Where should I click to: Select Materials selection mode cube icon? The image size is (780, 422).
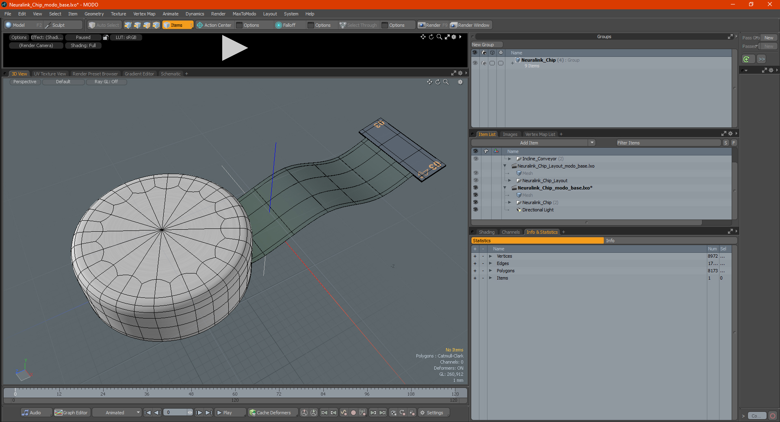pos(156,25)
